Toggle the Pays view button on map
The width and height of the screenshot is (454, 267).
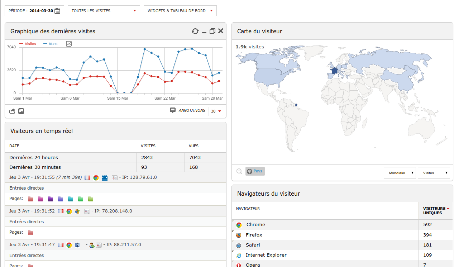[255, 171]
